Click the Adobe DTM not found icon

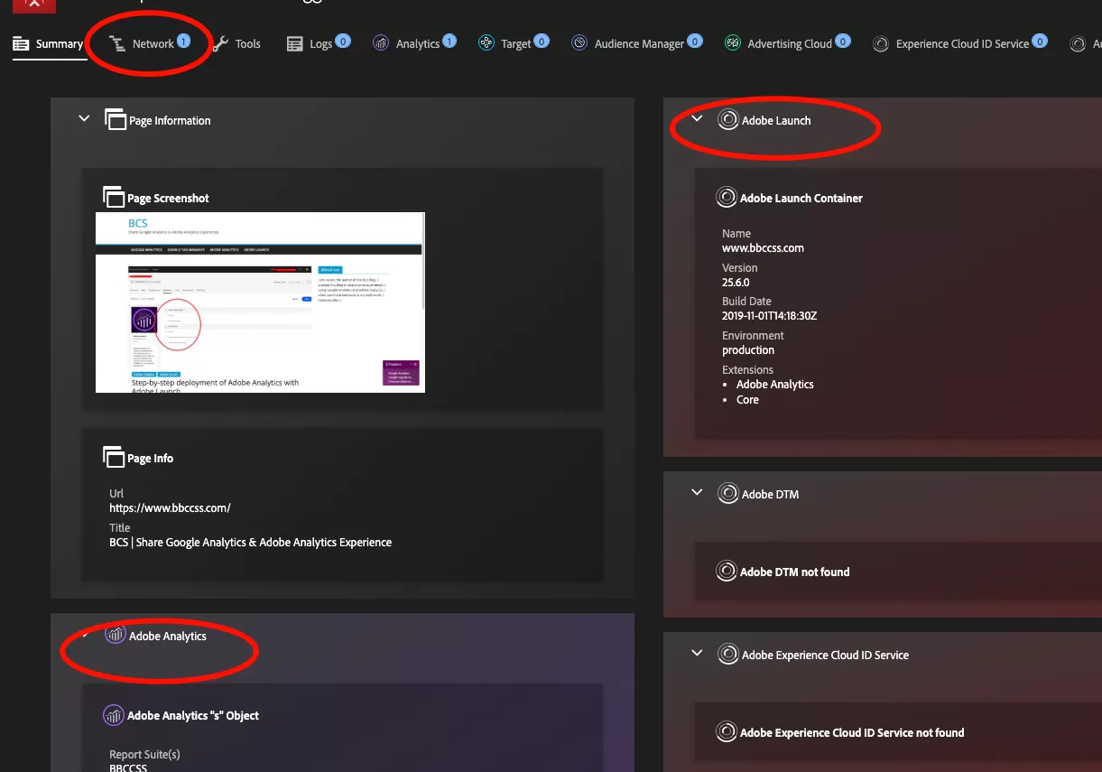pyautogui.click(x=726, y=571)
